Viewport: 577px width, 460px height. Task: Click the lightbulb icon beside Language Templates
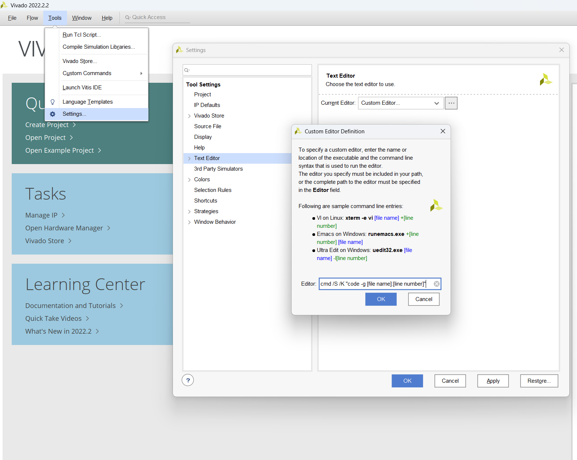coord(52,102)
